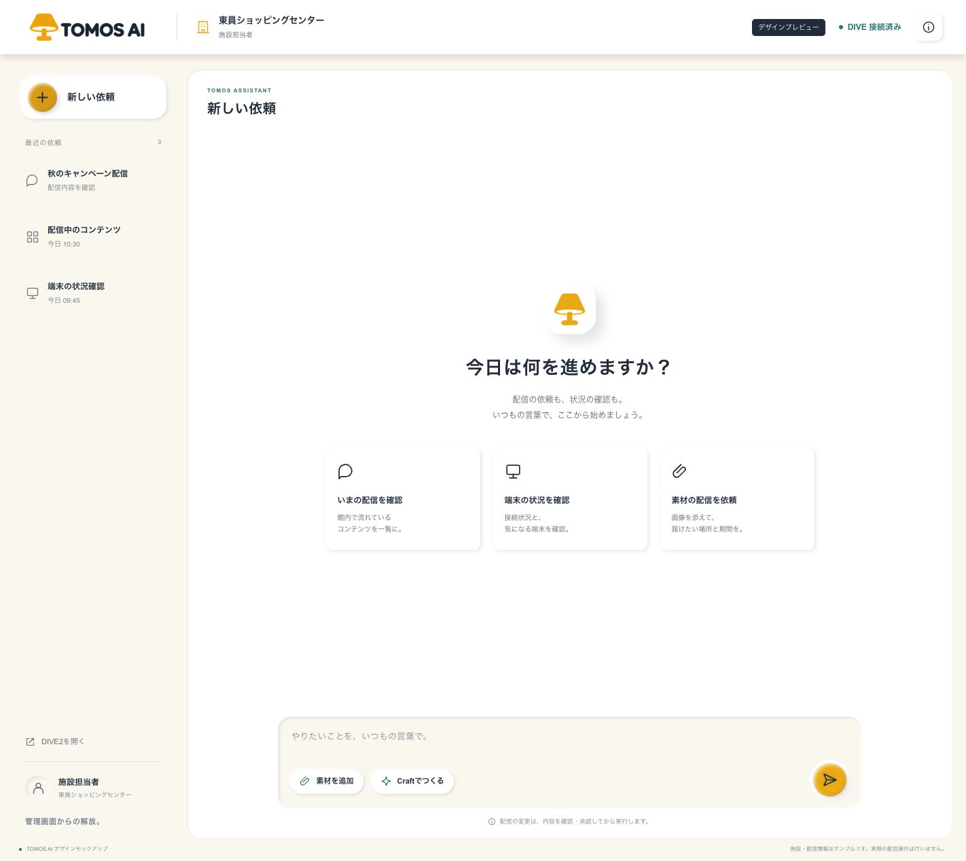Click the grid icon beside 配信中のコンテンツ
This screenshot has width=966, height=861.
pos(33,237)
